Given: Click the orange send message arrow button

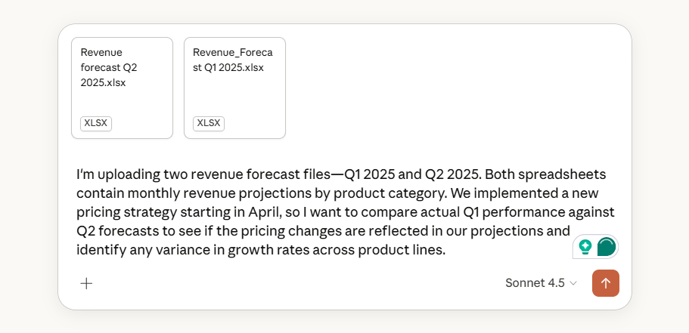Looking at the screenshot, I should click(606, 283).
